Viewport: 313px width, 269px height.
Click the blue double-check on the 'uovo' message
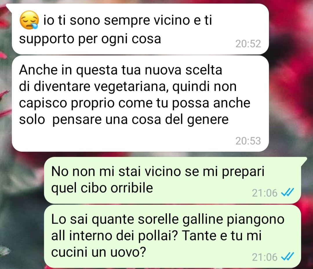(x=287, y=257)
